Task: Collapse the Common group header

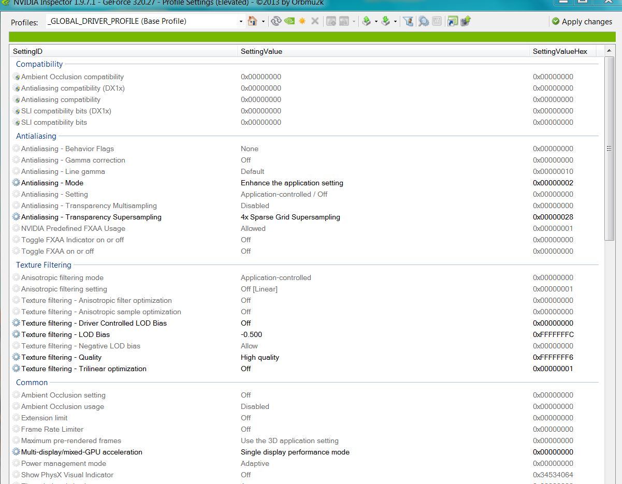Action: 32,383
